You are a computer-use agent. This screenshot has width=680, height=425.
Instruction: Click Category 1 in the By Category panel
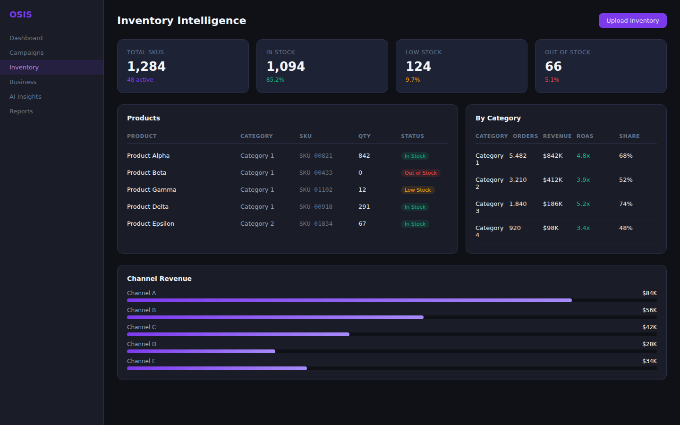[489, 159]
